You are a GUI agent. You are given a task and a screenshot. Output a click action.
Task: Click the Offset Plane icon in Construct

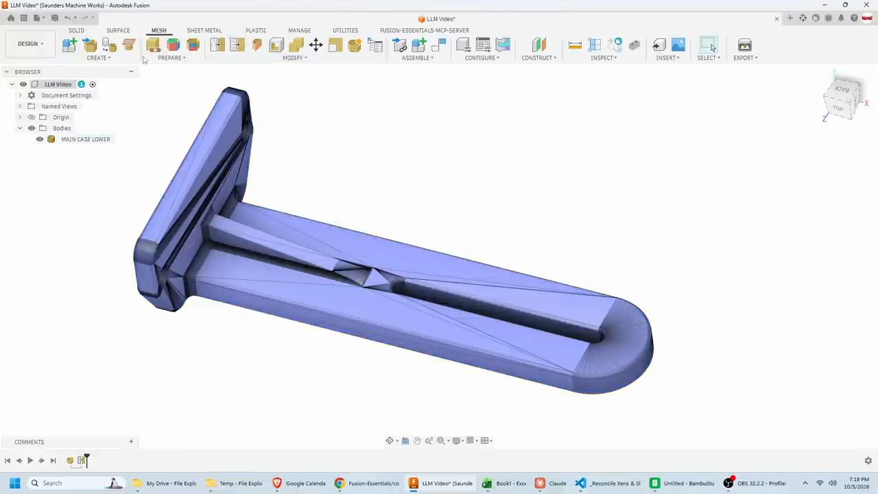[x=539, y=45]
